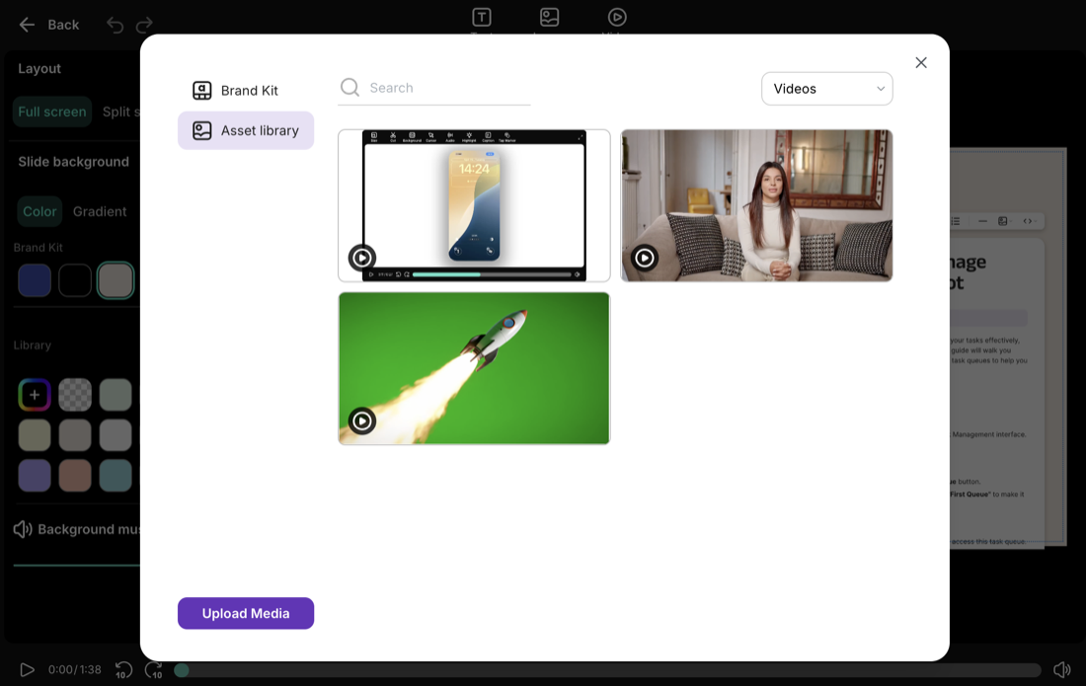Play preview of the woman on couch video
This screenshot has height=686, width=1086.
pyautogui.click(x=645, y=259)
